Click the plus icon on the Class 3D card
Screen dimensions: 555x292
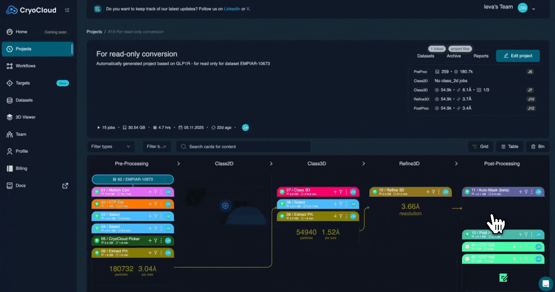(x=335, y=191)
